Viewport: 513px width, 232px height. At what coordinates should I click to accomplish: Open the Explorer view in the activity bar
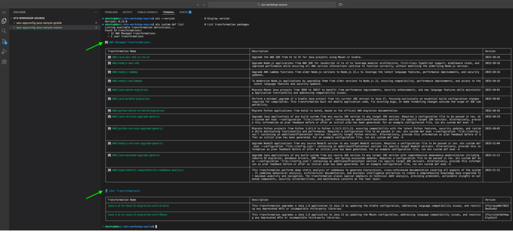pyautogui.click(x=4, y=20)
